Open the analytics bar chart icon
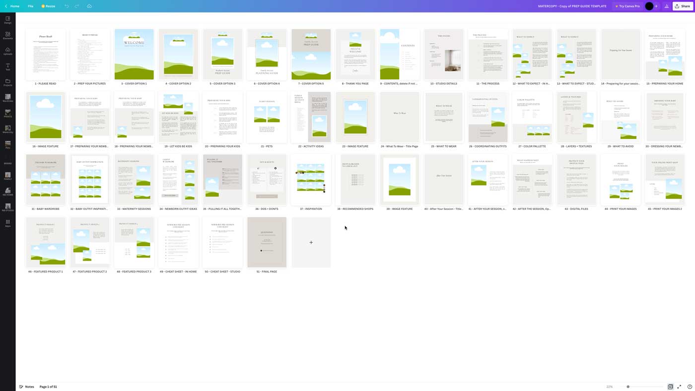This screenshot has width=695, height=391. (x=666, y=6)
